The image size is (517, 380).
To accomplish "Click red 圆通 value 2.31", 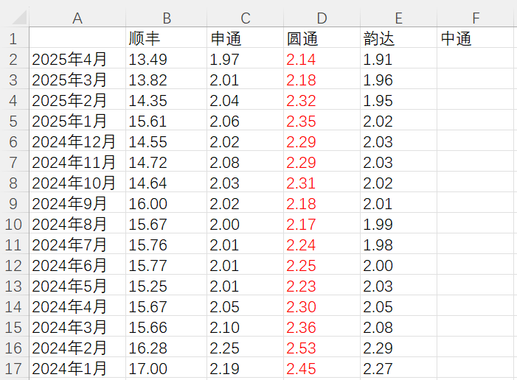I will (x=322, y=183).
